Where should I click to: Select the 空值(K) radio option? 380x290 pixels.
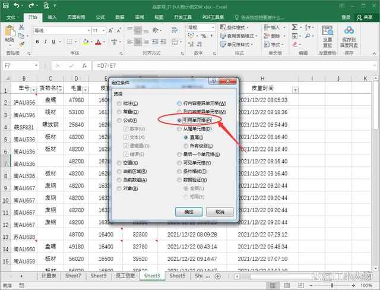point(119,163)
